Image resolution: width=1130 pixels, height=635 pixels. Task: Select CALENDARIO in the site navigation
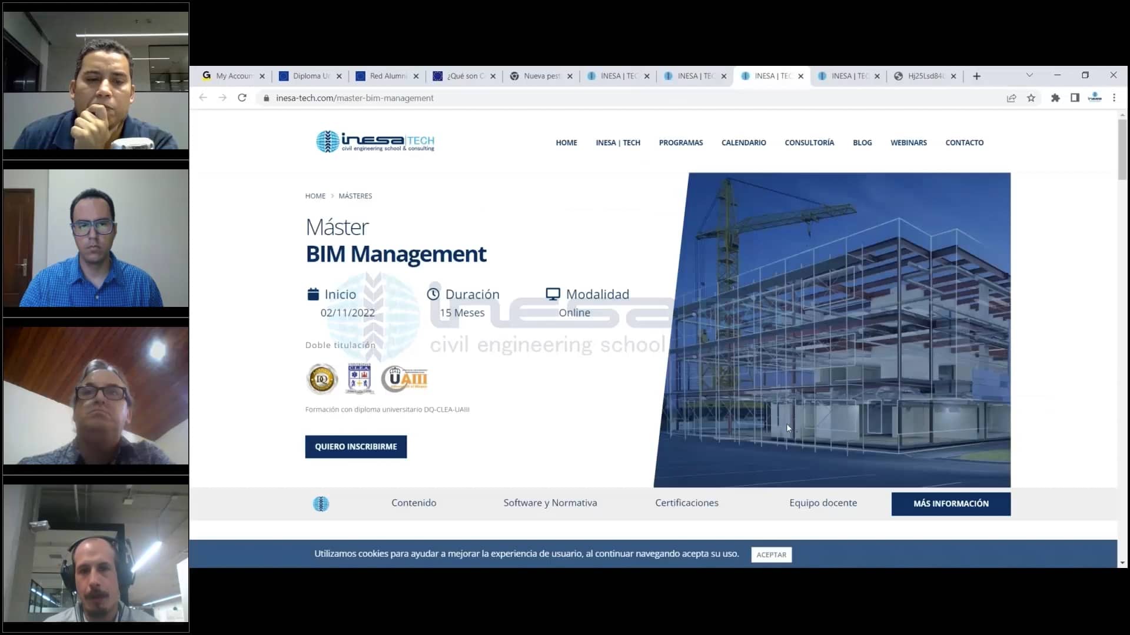(x=743, y=142)
